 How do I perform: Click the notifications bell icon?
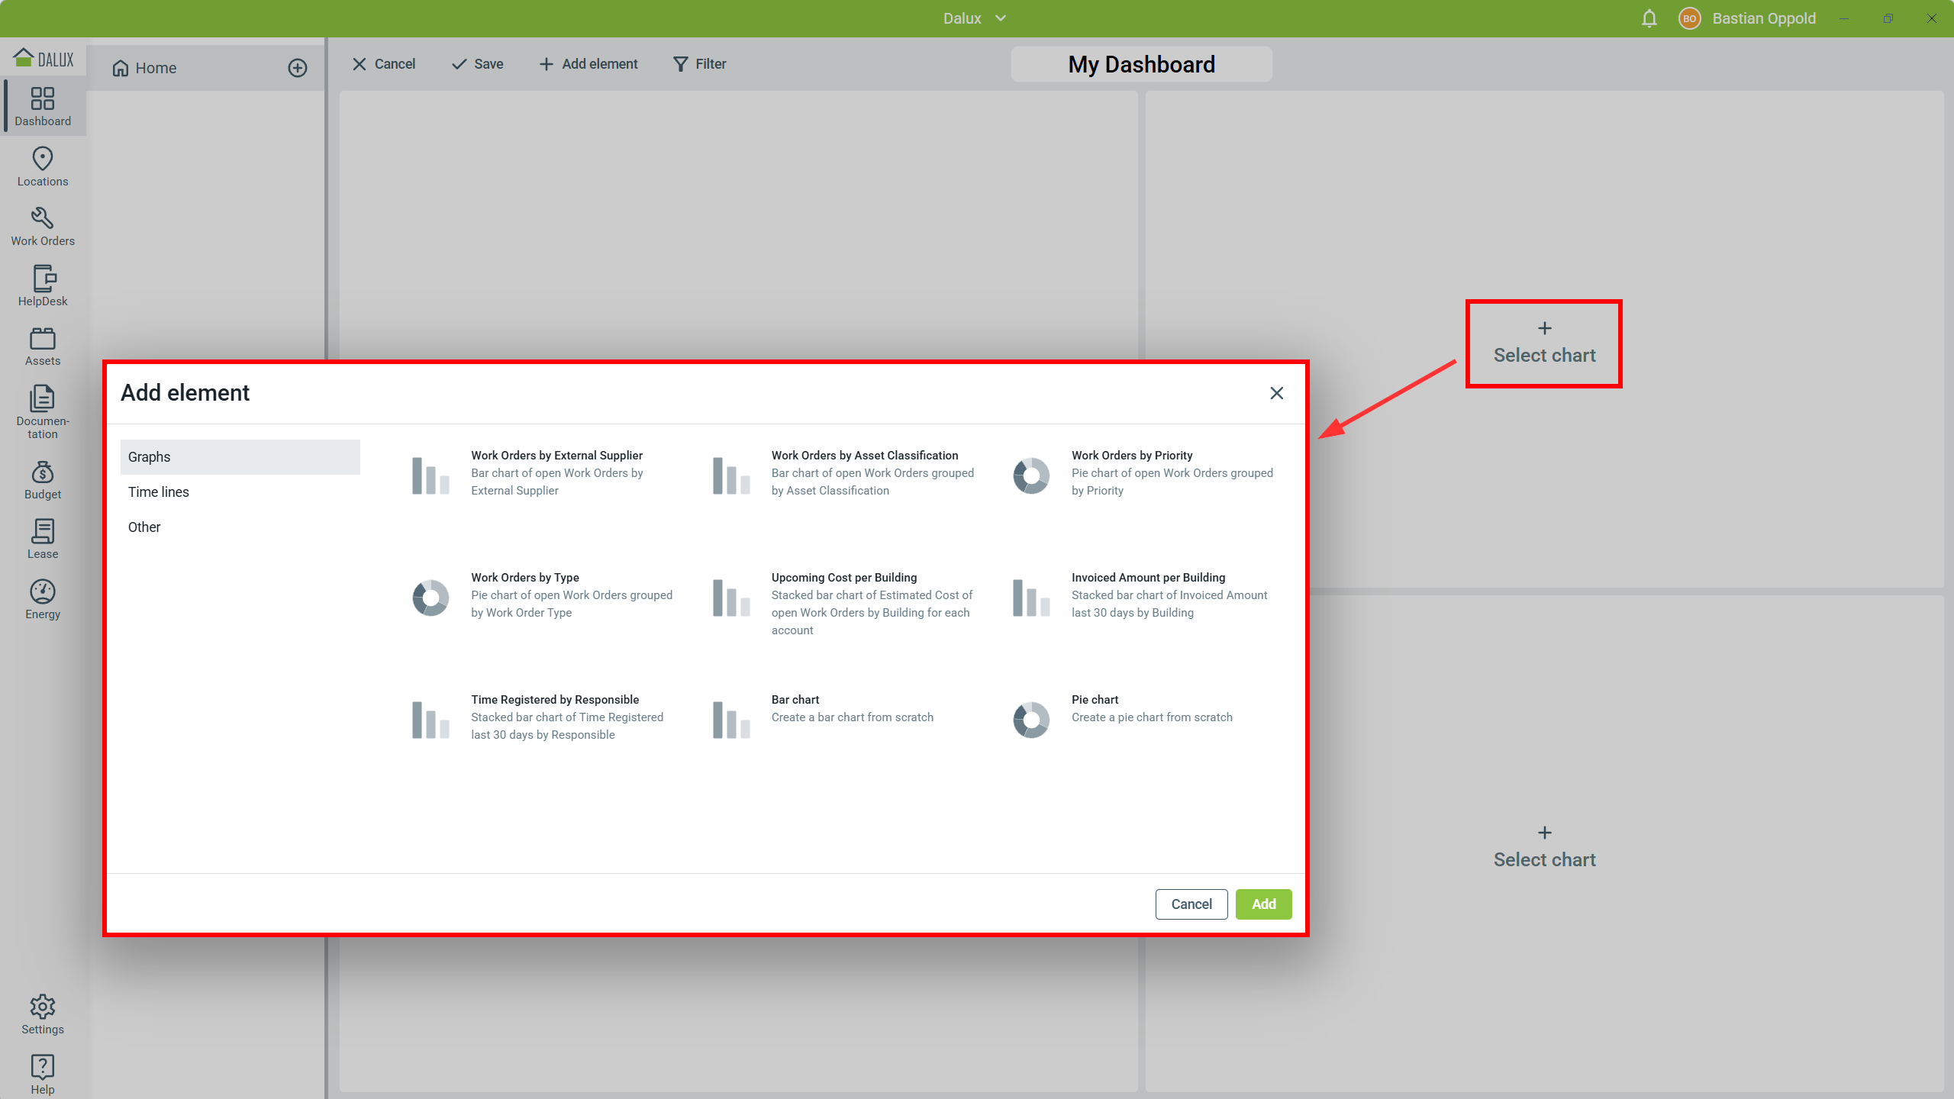1649,18
